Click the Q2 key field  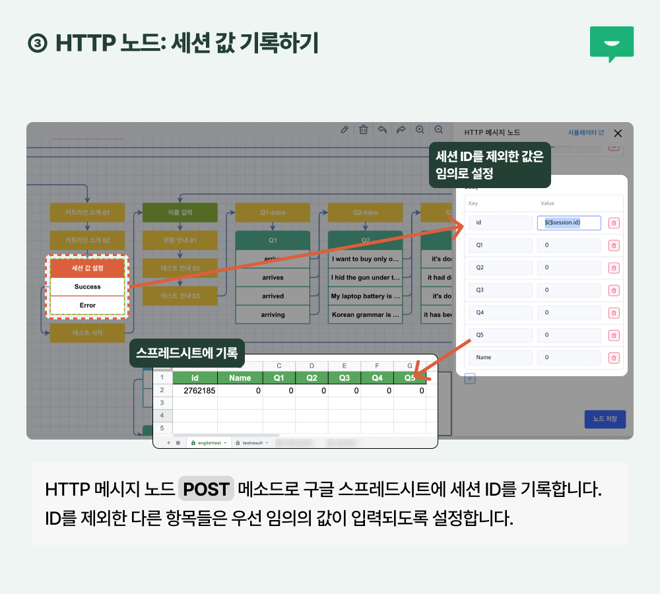[500, 268]
